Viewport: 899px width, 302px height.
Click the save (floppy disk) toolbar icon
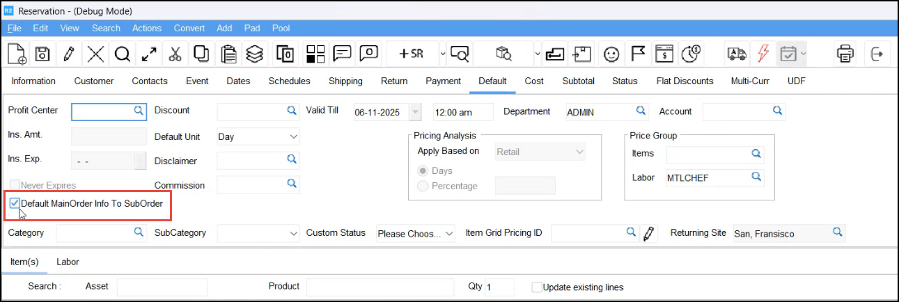[x=42, y=54]
